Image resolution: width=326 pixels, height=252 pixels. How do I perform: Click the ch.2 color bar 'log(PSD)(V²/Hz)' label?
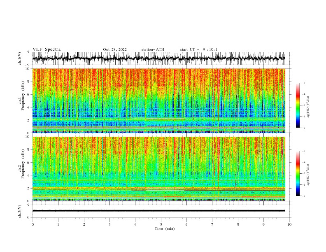(x=308, y=175)
